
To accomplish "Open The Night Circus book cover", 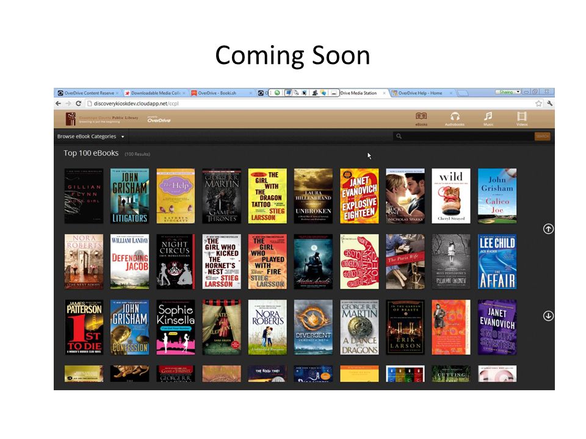I will pyautogui.click(x=176, y=262).
